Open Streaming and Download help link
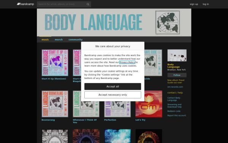 [174, 106]
